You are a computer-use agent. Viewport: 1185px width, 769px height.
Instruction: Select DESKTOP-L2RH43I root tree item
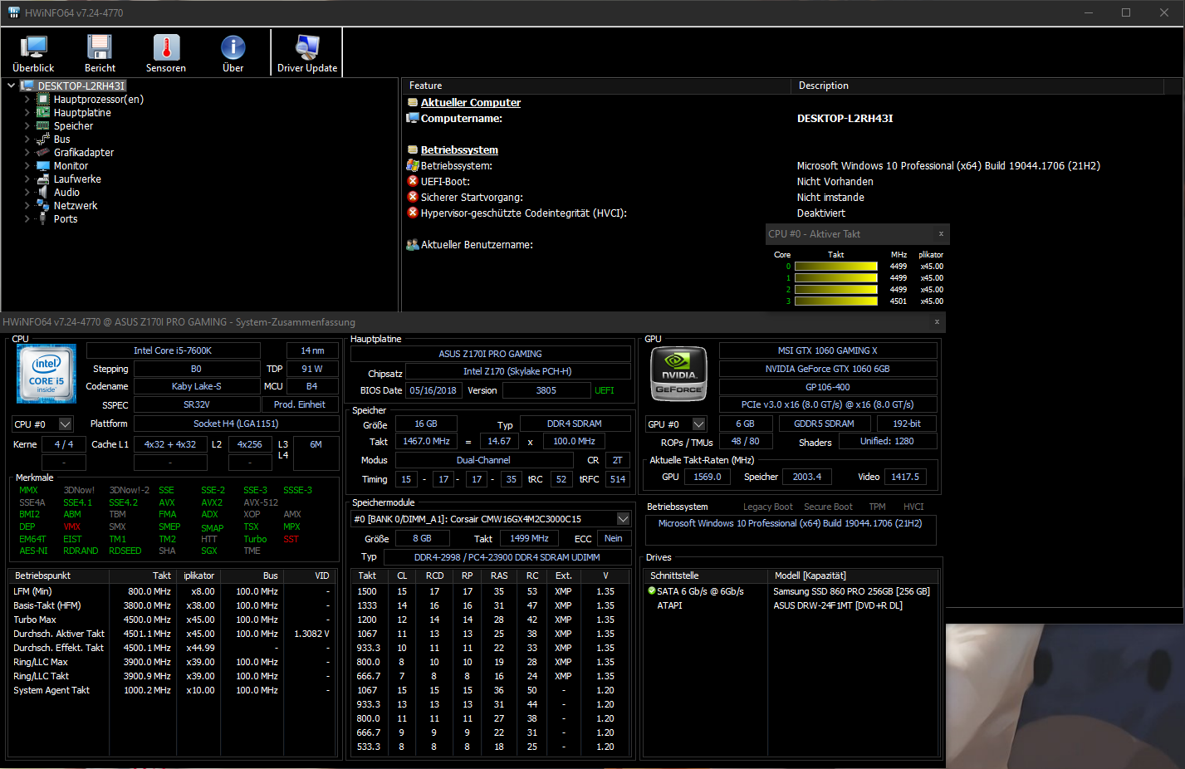coord(81,86)
